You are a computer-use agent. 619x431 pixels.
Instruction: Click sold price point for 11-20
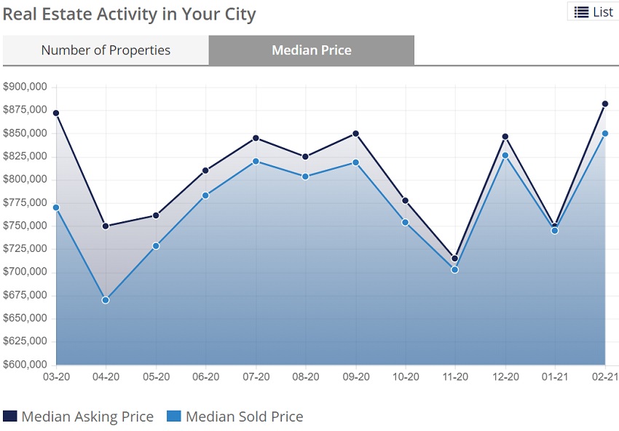(455, 269)
